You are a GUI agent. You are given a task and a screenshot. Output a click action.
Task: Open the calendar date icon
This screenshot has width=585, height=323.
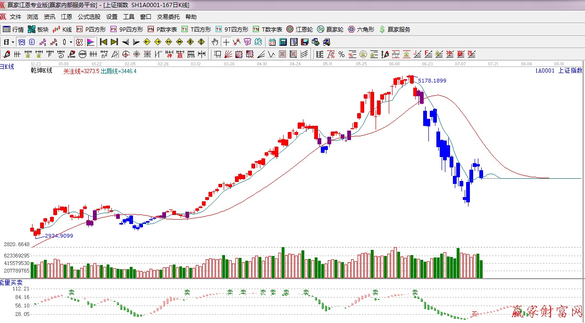[272, 42]
